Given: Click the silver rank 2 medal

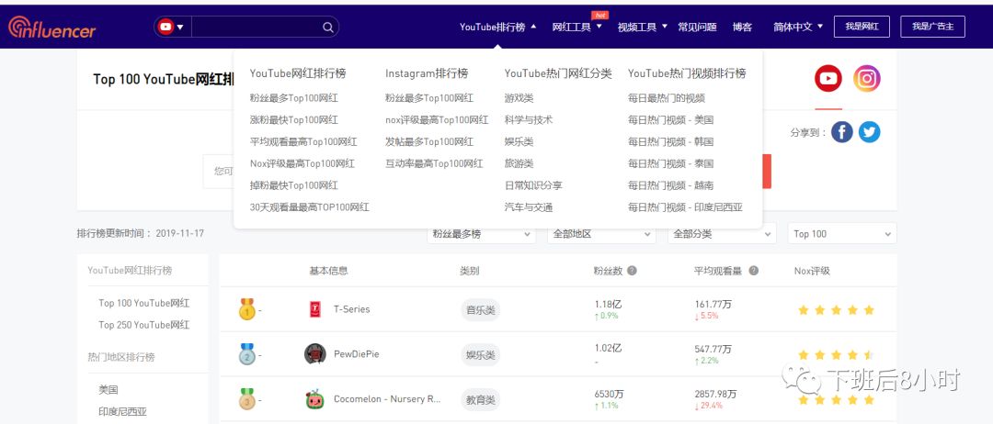Looking at the screenshot, I should coord(247,354).
